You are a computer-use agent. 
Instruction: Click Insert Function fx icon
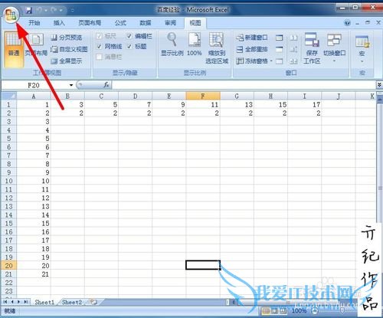pyautogui.click(x=106, y=85)
